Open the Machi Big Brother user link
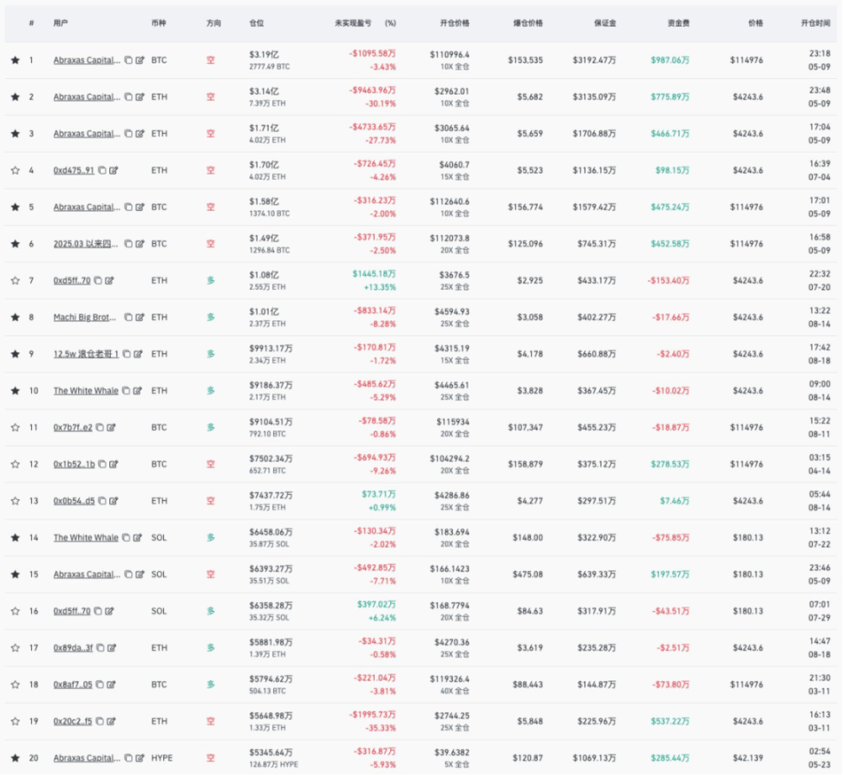Viewport: 843px width, 775px height. 85,318
